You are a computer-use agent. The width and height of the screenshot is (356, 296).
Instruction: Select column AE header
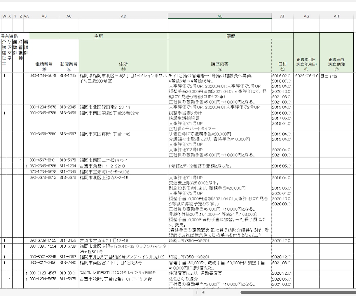pyautogui.click(x=220, y=16)
